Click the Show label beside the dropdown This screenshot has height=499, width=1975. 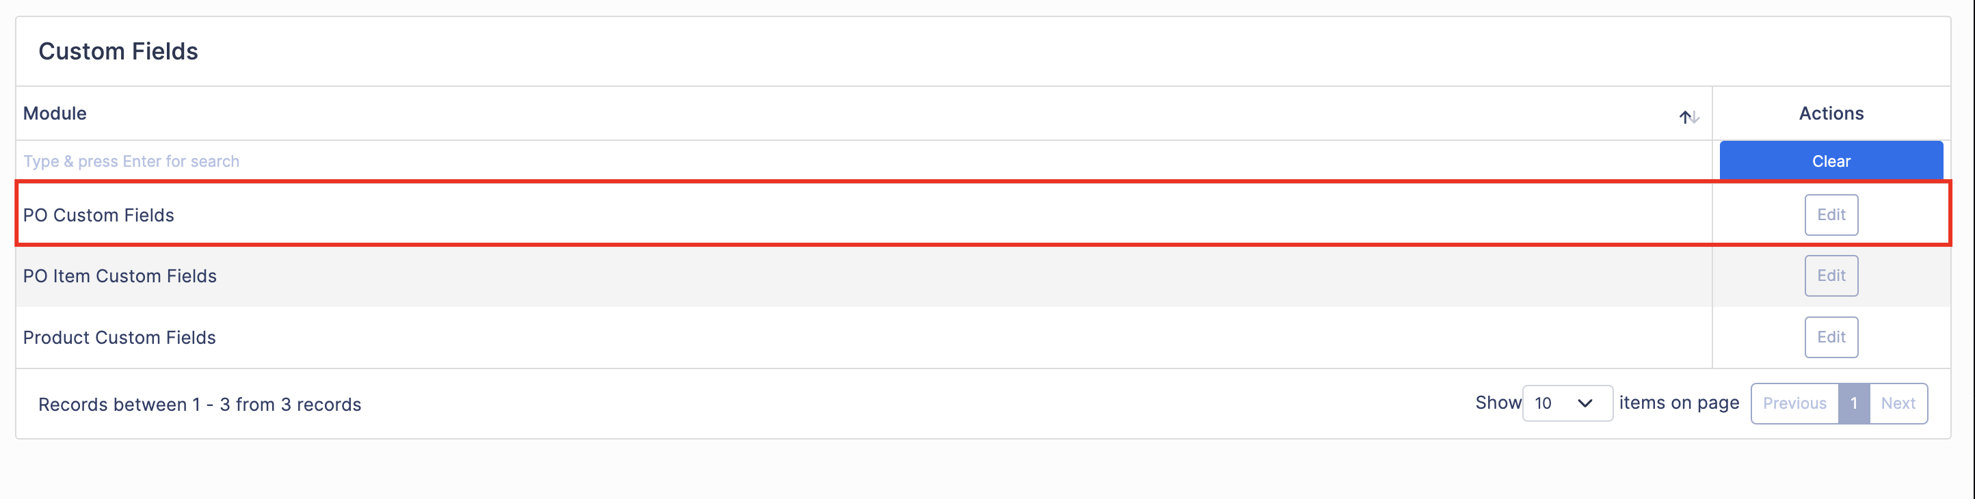[x=1498, y=403]
